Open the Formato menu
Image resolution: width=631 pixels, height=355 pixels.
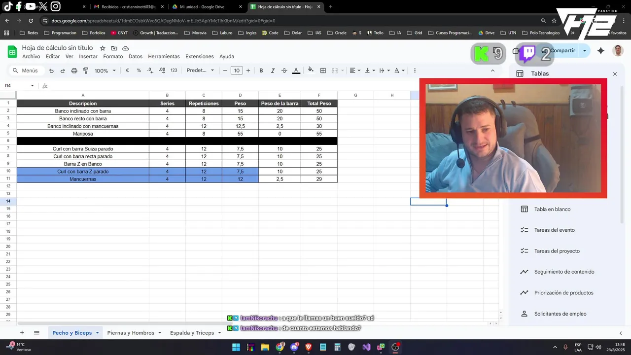[x=113, y=57]
